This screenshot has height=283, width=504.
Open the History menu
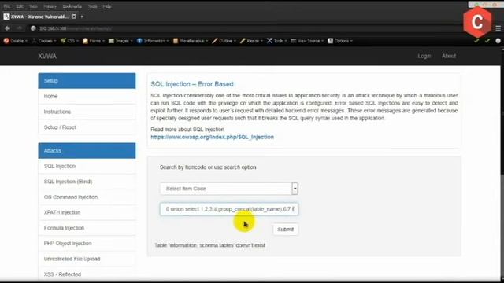click(x=50, y=6)
